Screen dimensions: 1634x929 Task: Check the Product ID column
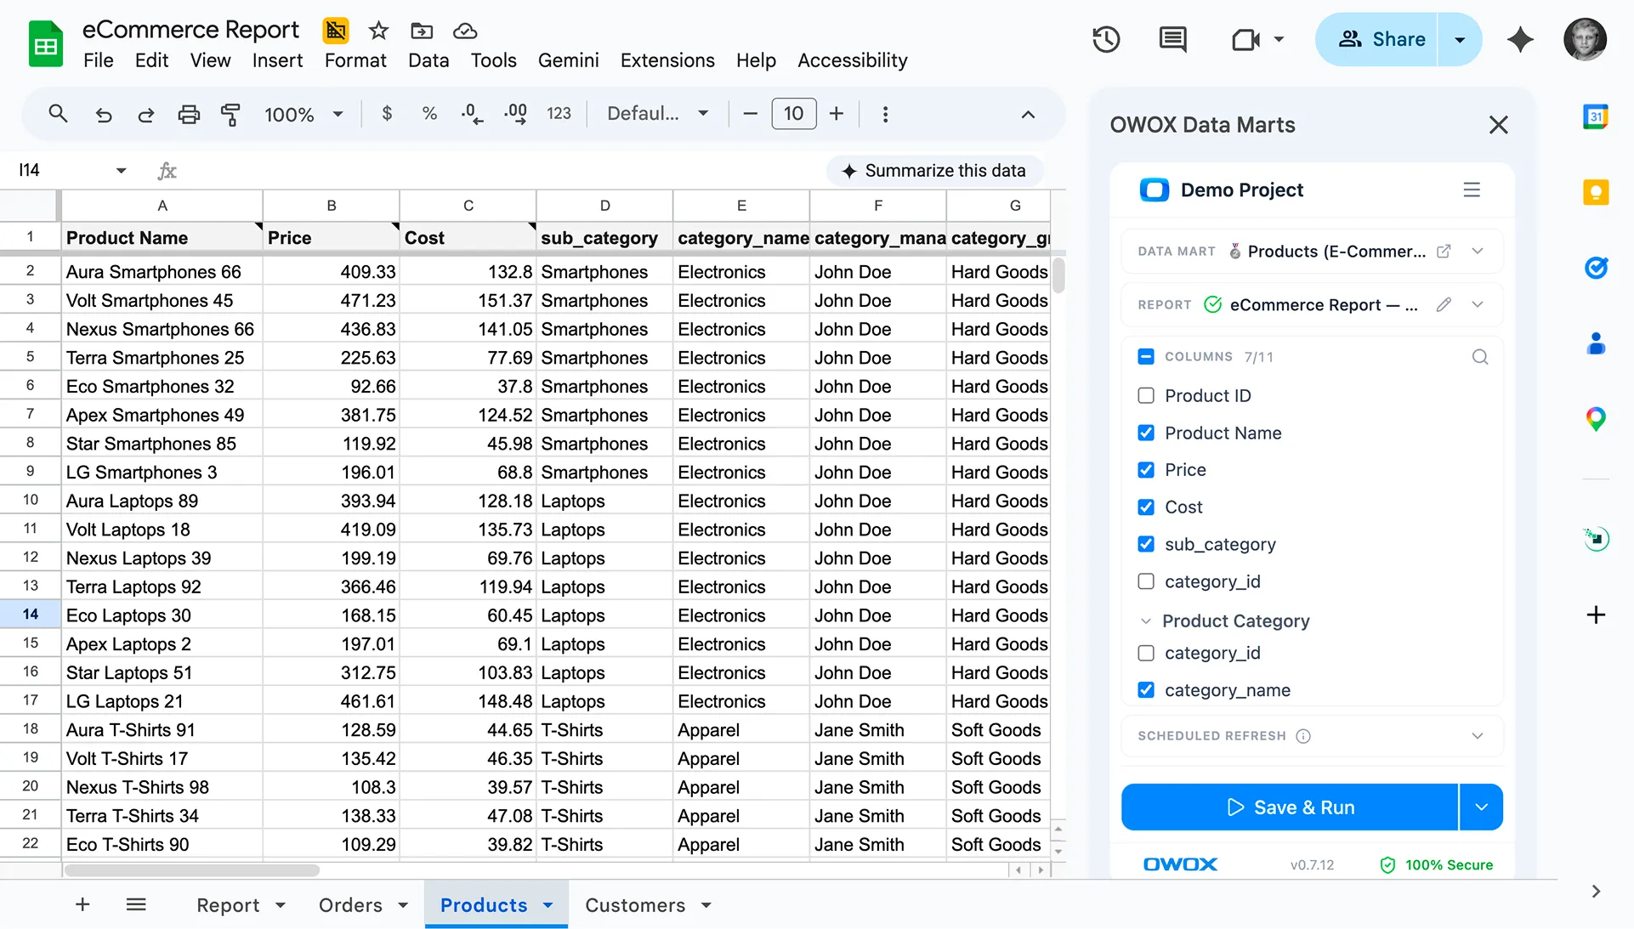(x=1146, y=395)
